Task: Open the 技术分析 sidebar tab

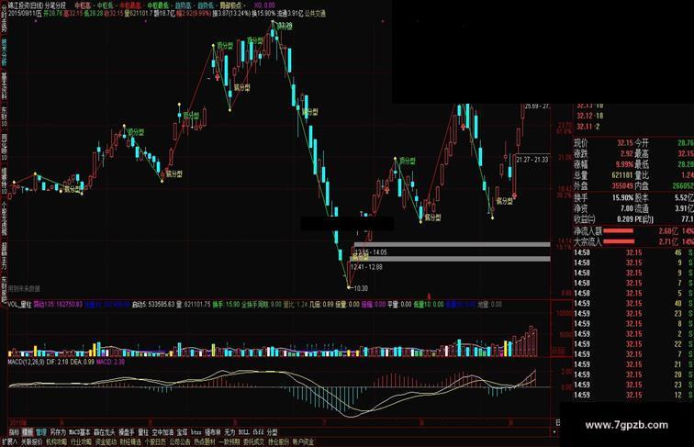Action: pos(4,52)
